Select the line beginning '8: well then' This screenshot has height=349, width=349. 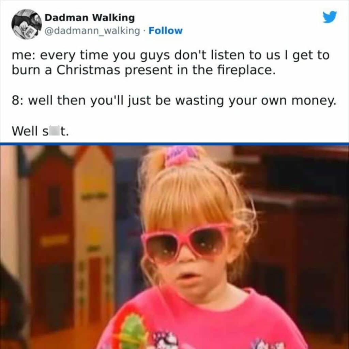(174, 101)
